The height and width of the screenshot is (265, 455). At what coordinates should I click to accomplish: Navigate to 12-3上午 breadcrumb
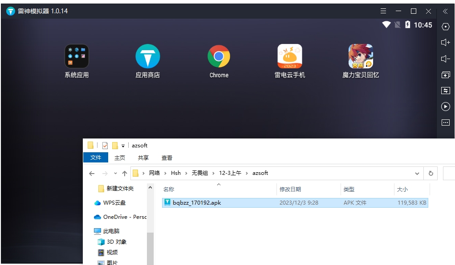[x=230, y=173]
